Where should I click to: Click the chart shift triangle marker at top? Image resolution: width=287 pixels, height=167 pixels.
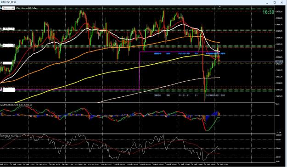(219, 6)
